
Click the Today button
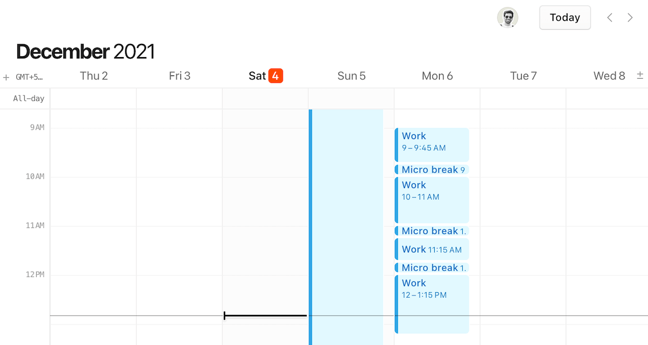tap(565, 17)
